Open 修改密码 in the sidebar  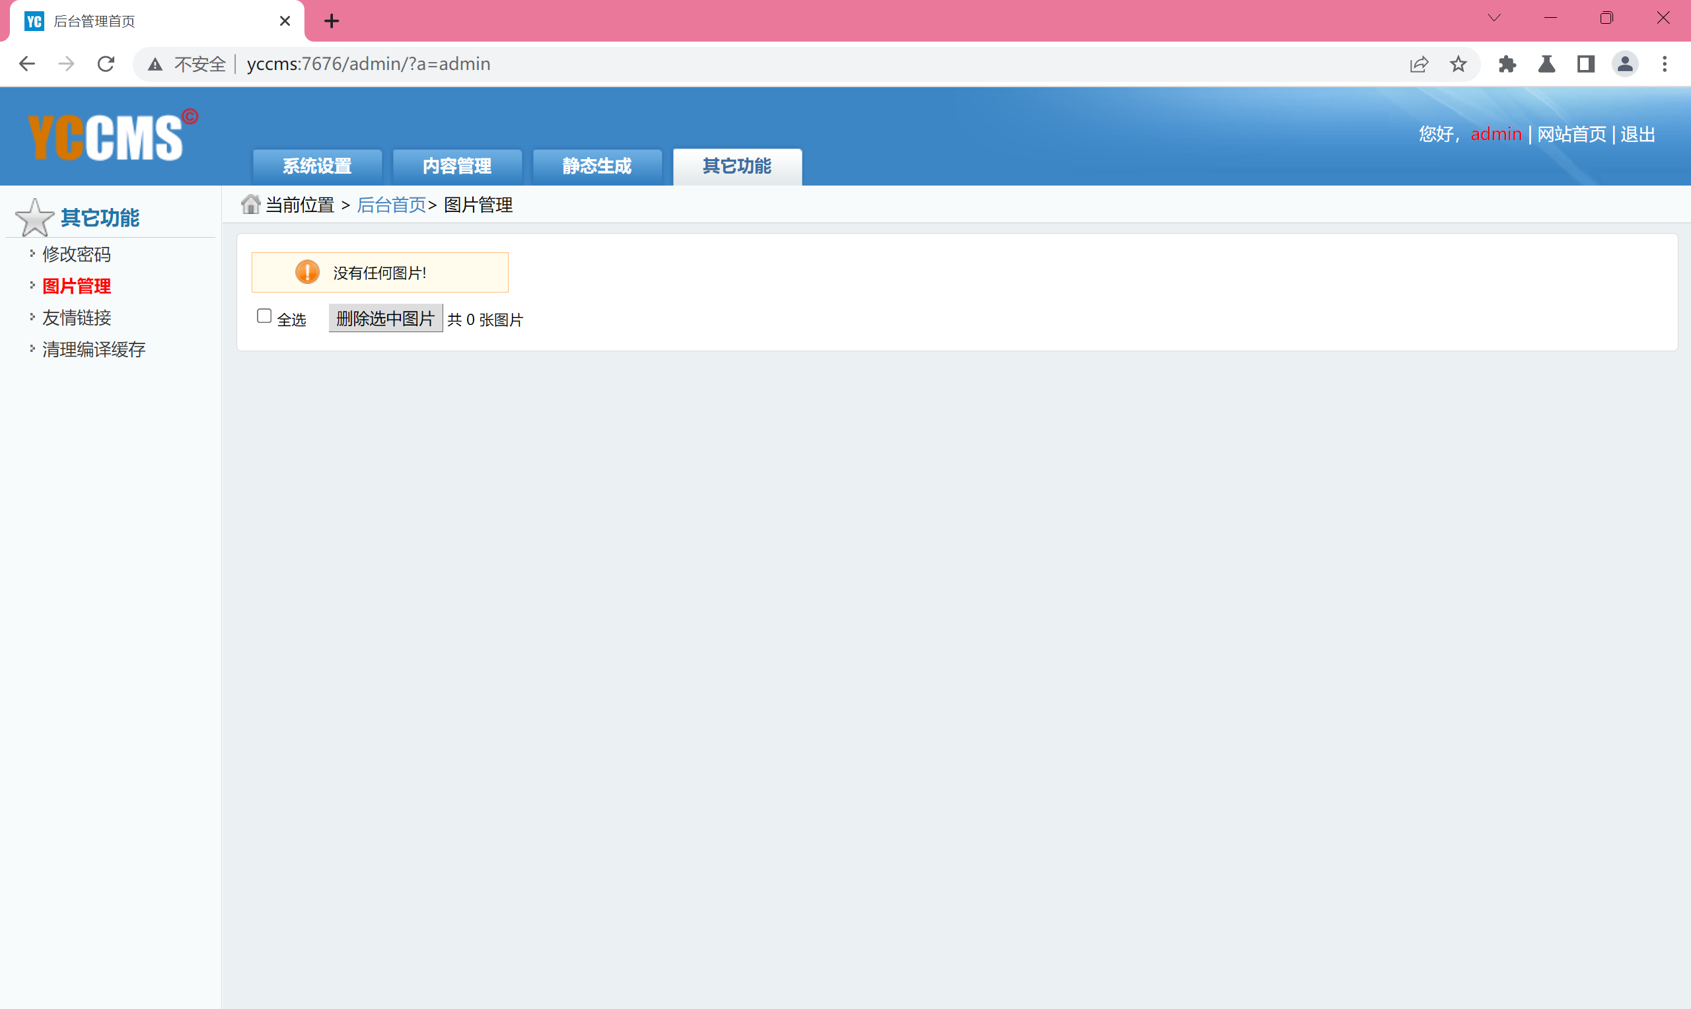[x=76, y=254]
